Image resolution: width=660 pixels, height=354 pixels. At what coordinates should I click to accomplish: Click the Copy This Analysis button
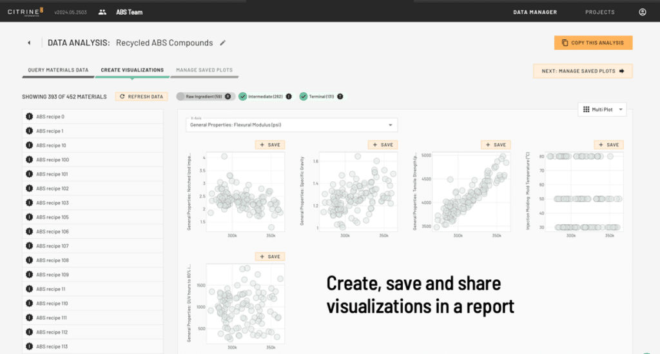[x=593, y=43]
